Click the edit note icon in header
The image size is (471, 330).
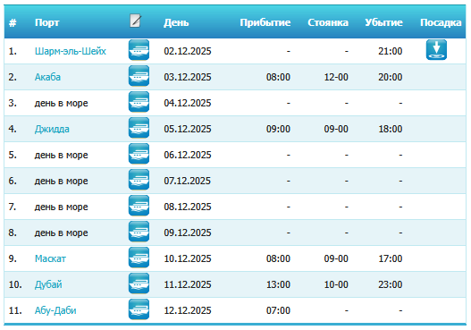136,21
